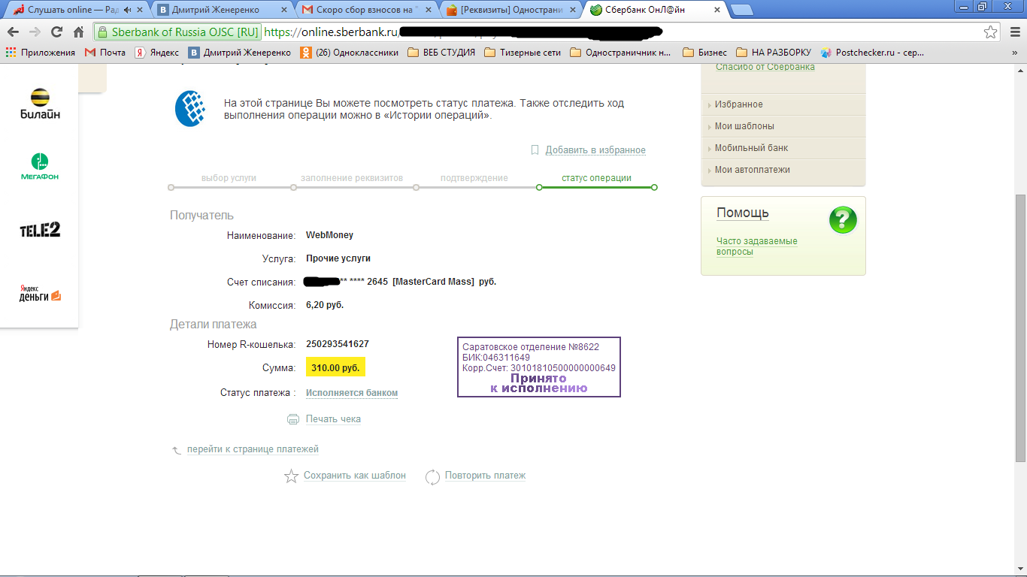
Task: Click the printer icon beside Печать чека
Action: coord(293,419)
